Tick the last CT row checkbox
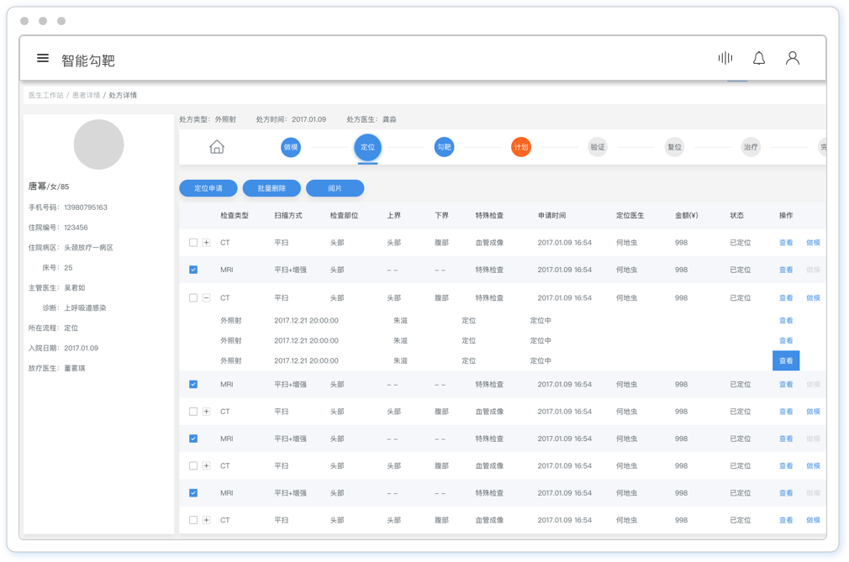849x562 pixels. click(x=193, y=520)
